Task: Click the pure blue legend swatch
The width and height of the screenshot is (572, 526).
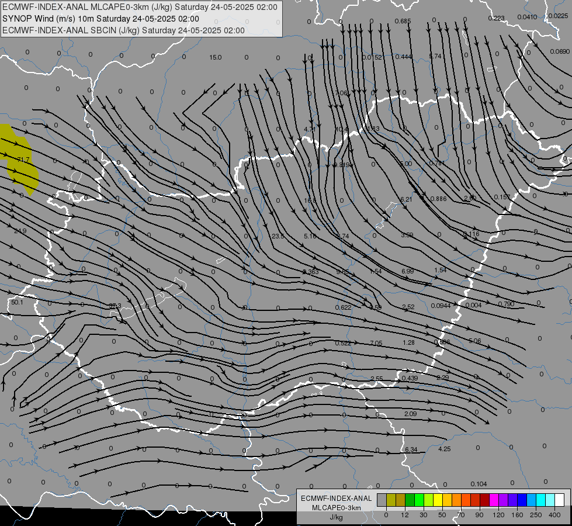Action: (522, 500)
